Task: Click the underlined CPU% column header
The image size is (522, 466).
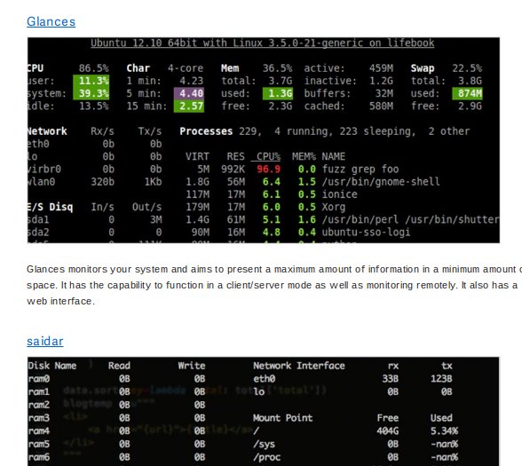Action: pyautogui.click(x=265, y=156)
